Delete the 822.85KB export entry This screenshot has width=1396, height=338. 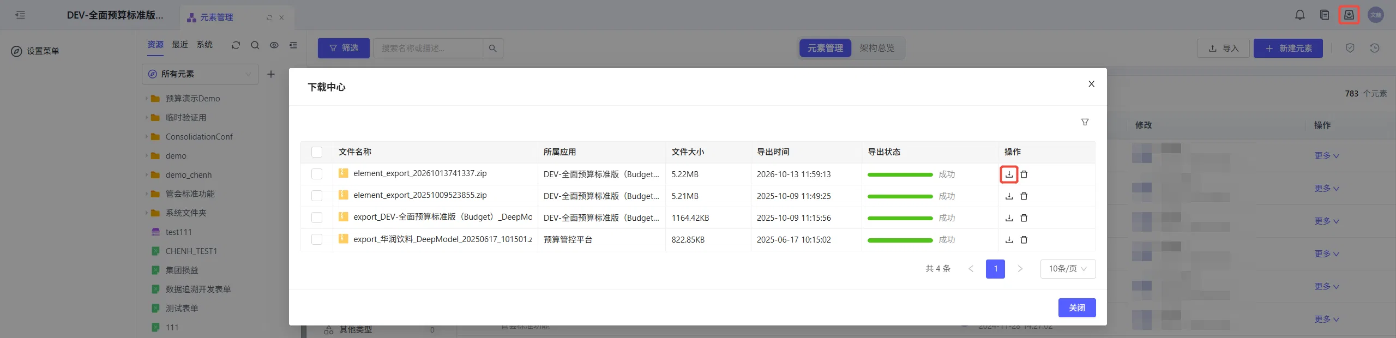(1024, 240)
